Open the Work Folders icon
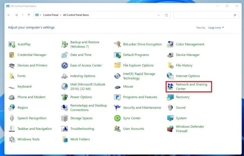This screenshot has width=244, height=156. tap(65, 139)
